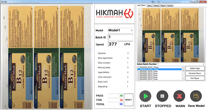Click the Save Model disk icon
Image resolution: width=207 pixels, height=110 pixels.
(x=196, y=96)
